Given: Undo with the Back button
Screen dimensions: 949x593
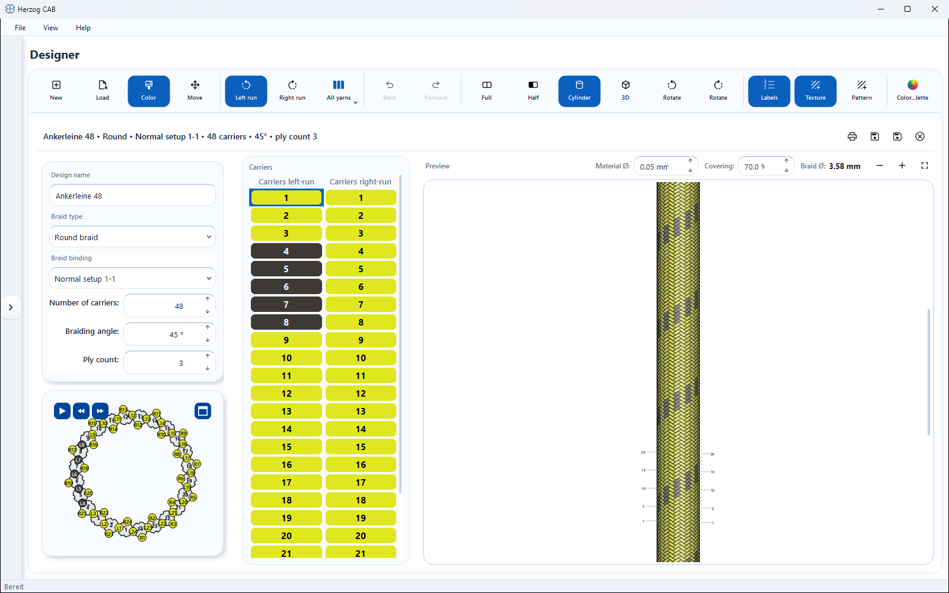Looking at the screenshot, I should [390, 91].
